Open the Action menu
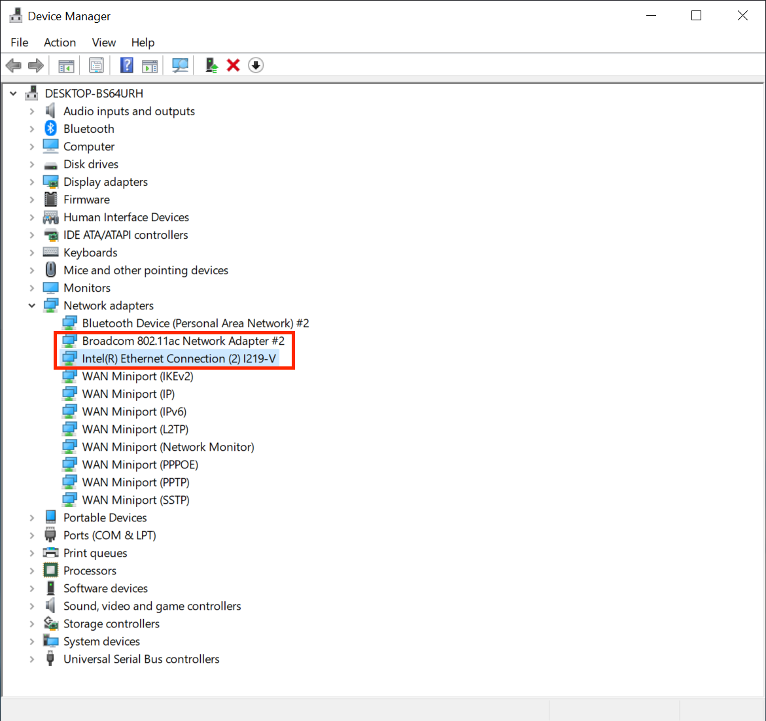Screen dimensions: 766x721 click(60, 43)
